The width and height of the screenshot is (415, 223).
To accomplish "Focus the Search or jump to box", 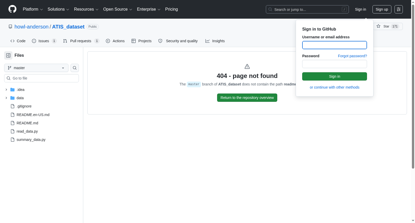I will coord(307,9).
